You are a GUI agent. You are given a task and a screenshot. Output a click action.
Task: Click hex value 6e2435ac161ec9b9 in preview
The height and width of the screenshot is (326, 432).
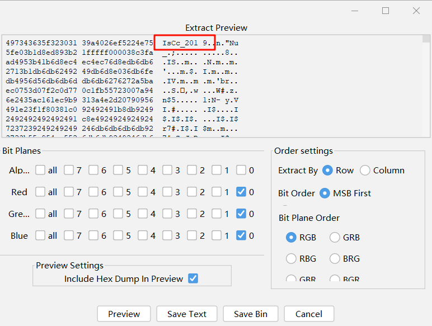(x=41, y=100)
